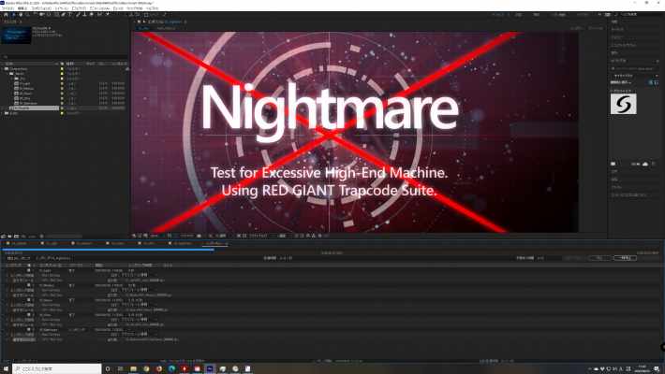The width and height of the screenshot is (665, 374).
Task: Switch to the 05_Nightmare timeline tab
Action: pos(185,243)
